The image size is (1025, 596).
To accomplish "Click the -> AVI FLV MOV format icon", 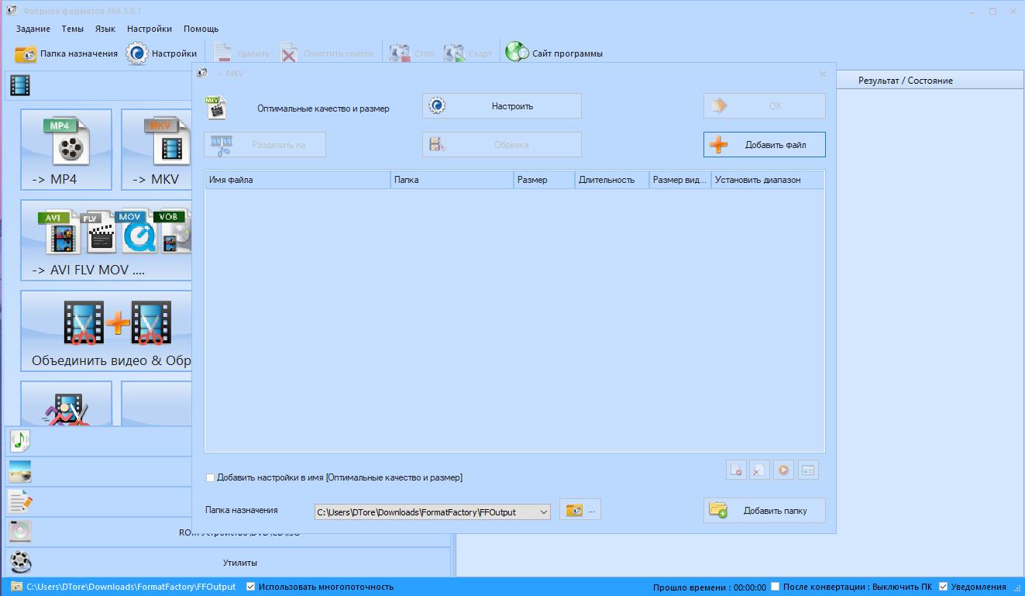I will click(106, 239).
